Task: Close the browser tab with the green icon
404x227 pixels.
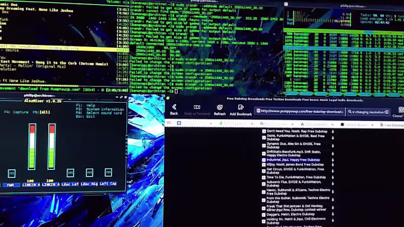Action: [x=251, y=124]
